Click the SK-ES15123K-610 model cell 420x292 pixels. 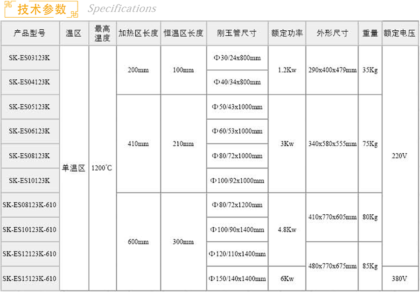(x=30, y=278)
